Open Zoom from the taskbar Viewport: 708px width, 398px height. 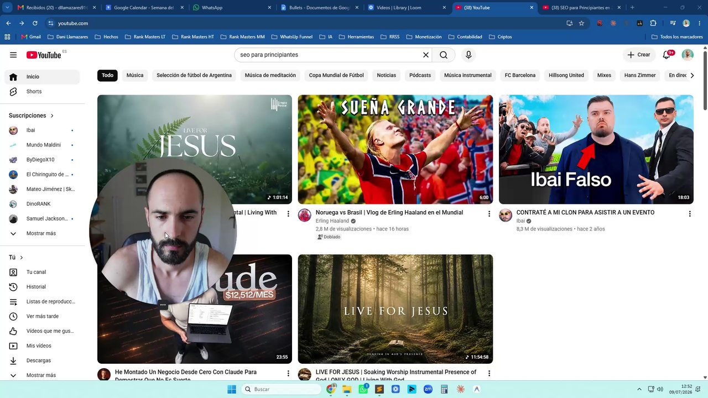coord(428,389)
